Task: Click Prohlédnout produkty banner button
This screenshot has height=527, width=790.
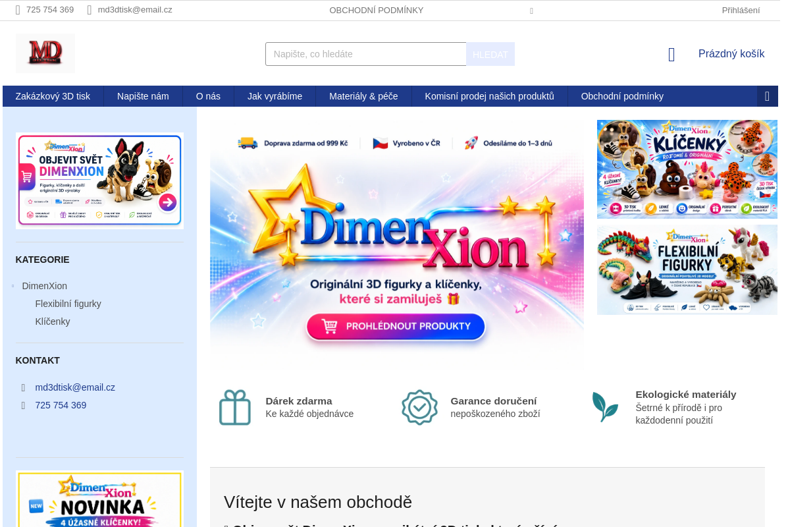Action: pos(396,326)
